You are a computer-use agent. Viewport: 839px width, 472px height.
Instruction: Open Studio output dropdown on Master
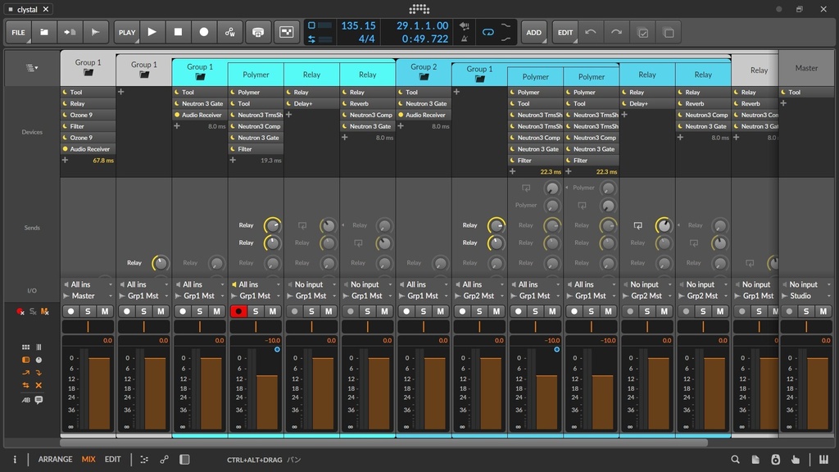coord(806,296)
